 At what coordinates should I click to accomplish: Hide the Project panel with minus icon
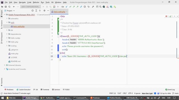pyautogui.click(x=48, y=11)
